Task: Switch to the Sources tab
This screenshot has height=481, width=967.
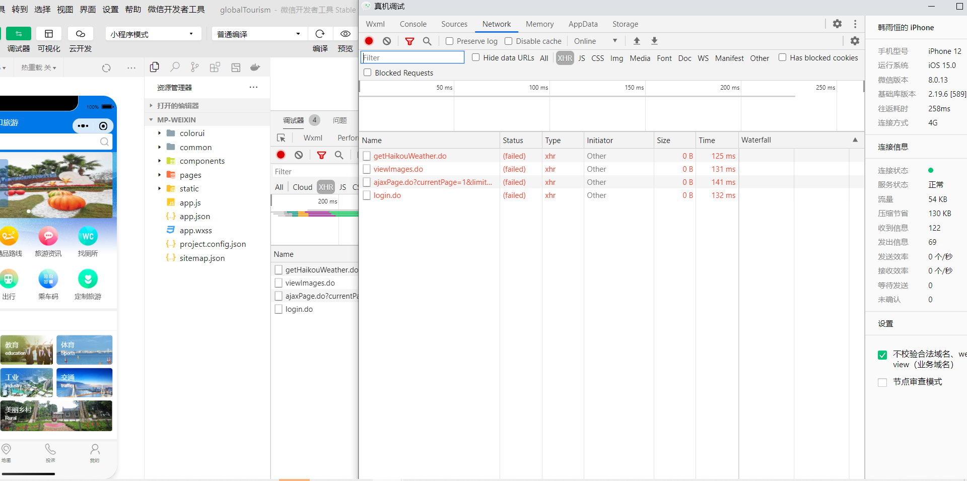Action: (454, 24)
